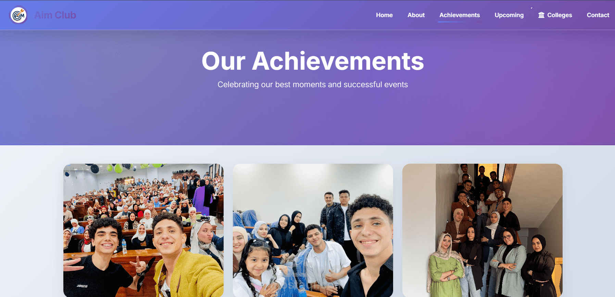Click the gradient underline beneath Achievements

pos(460,22)
